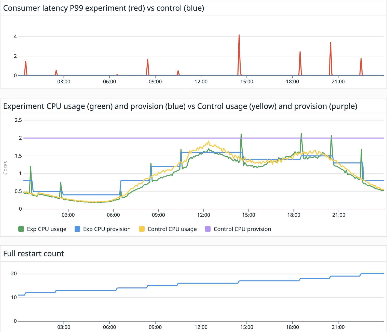Click the purple Control CPU provision legend swatch

pos(208,229)
